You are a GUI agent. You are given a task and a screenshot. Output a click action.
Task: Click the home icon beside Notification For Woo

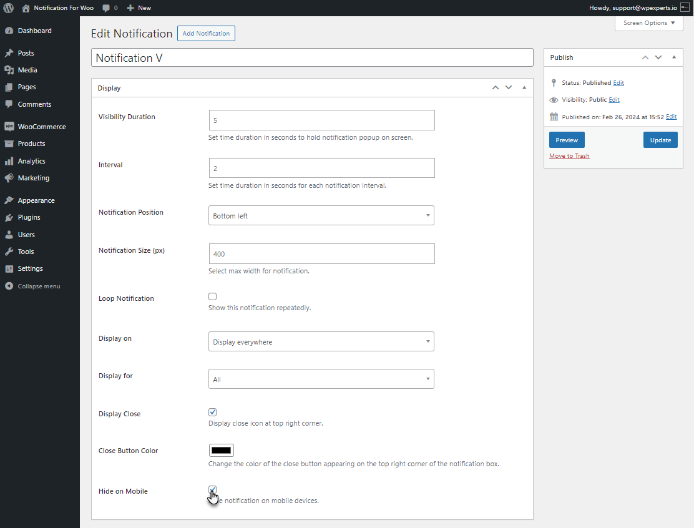coord(26,8)
